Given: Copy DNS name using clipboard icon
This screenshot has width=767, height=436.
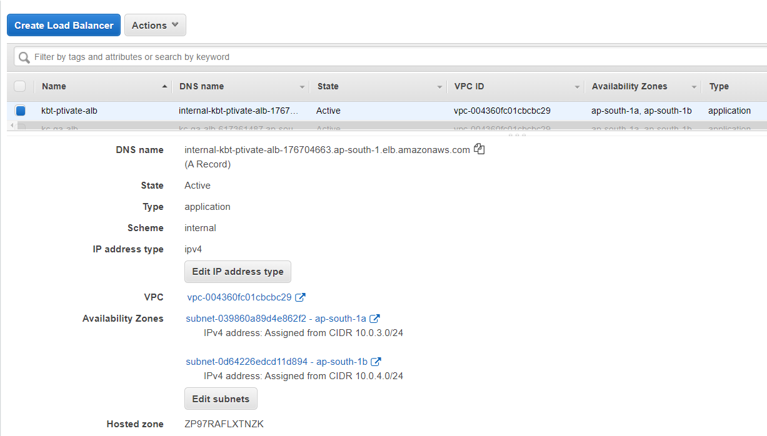Looking at the screenshot, I should [479, 149].
